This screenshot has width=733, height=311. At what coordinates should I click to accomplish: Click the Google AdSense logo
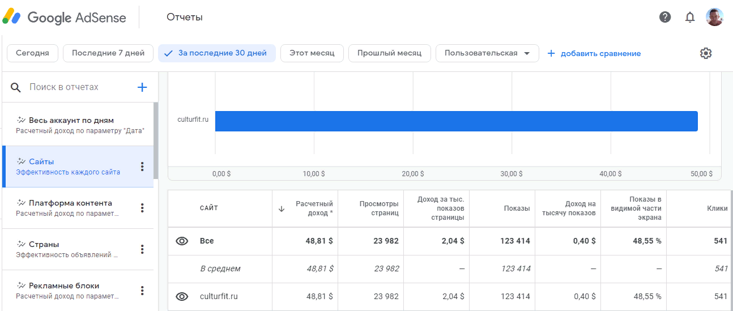coord(65,17)
